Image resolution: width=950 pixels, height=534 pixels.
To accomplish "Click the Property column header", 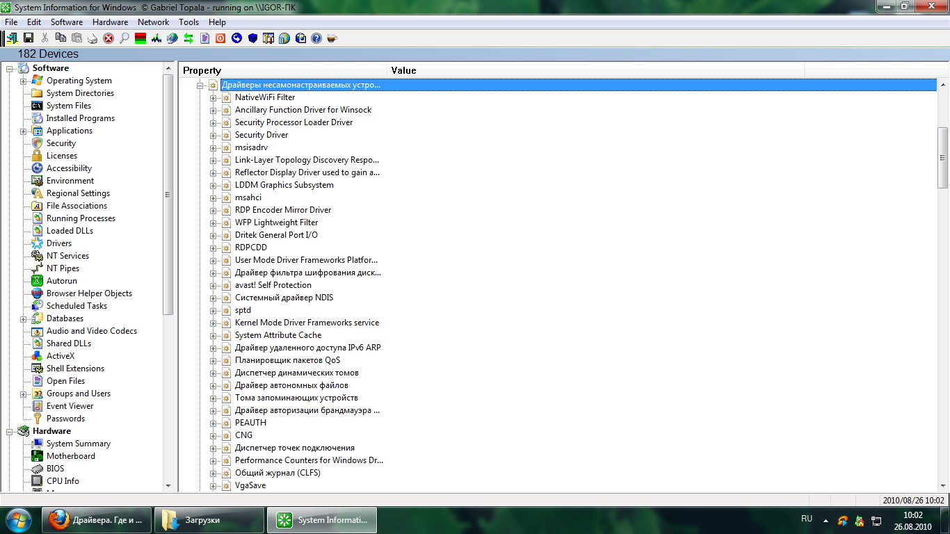I will coord(283,70).
